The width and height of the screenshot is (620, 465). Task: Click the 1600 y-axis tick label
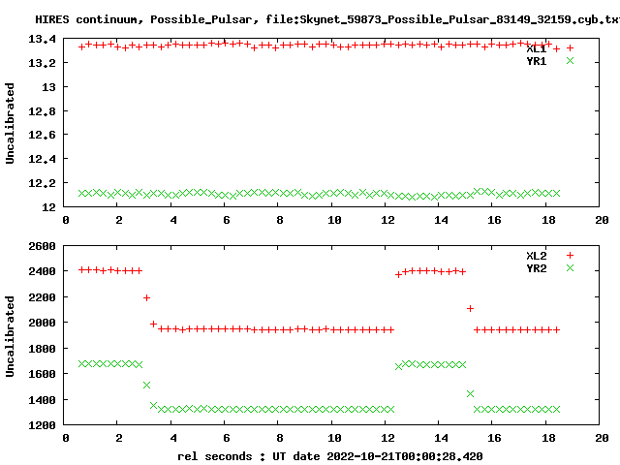click(x=42, y=374)
